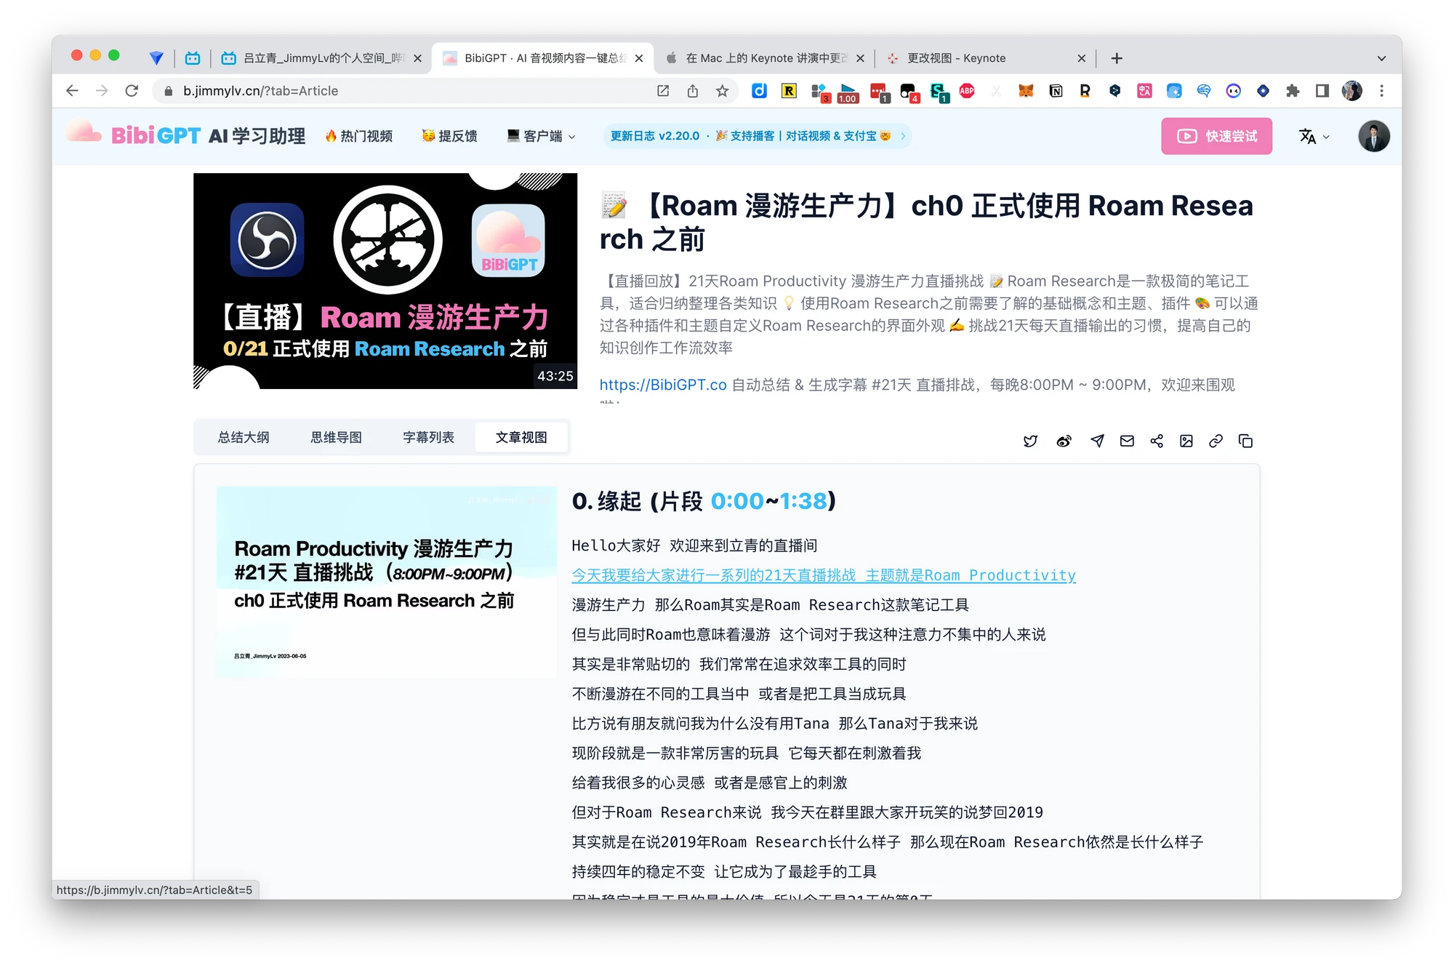Screen dimensions: 1454x968
Task: Click the pinned blue triangle tab
Action: coord(156,58)
